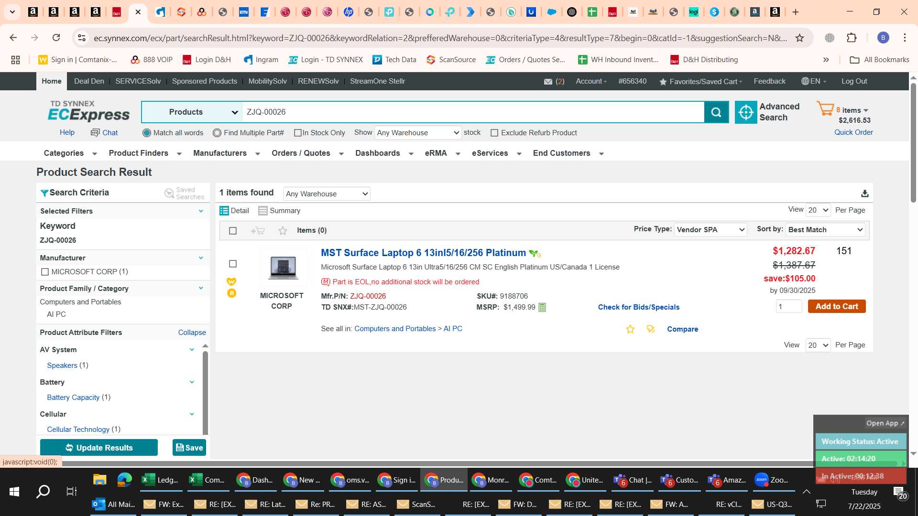This screenshot has width=918, height=516.
Task: Open the Product Finders menu
Action: pyautogui.click(x=145, y=153)
